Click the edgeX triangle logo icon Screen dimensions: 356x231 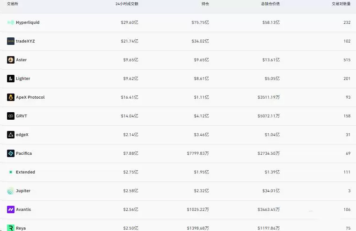(11, 135)
